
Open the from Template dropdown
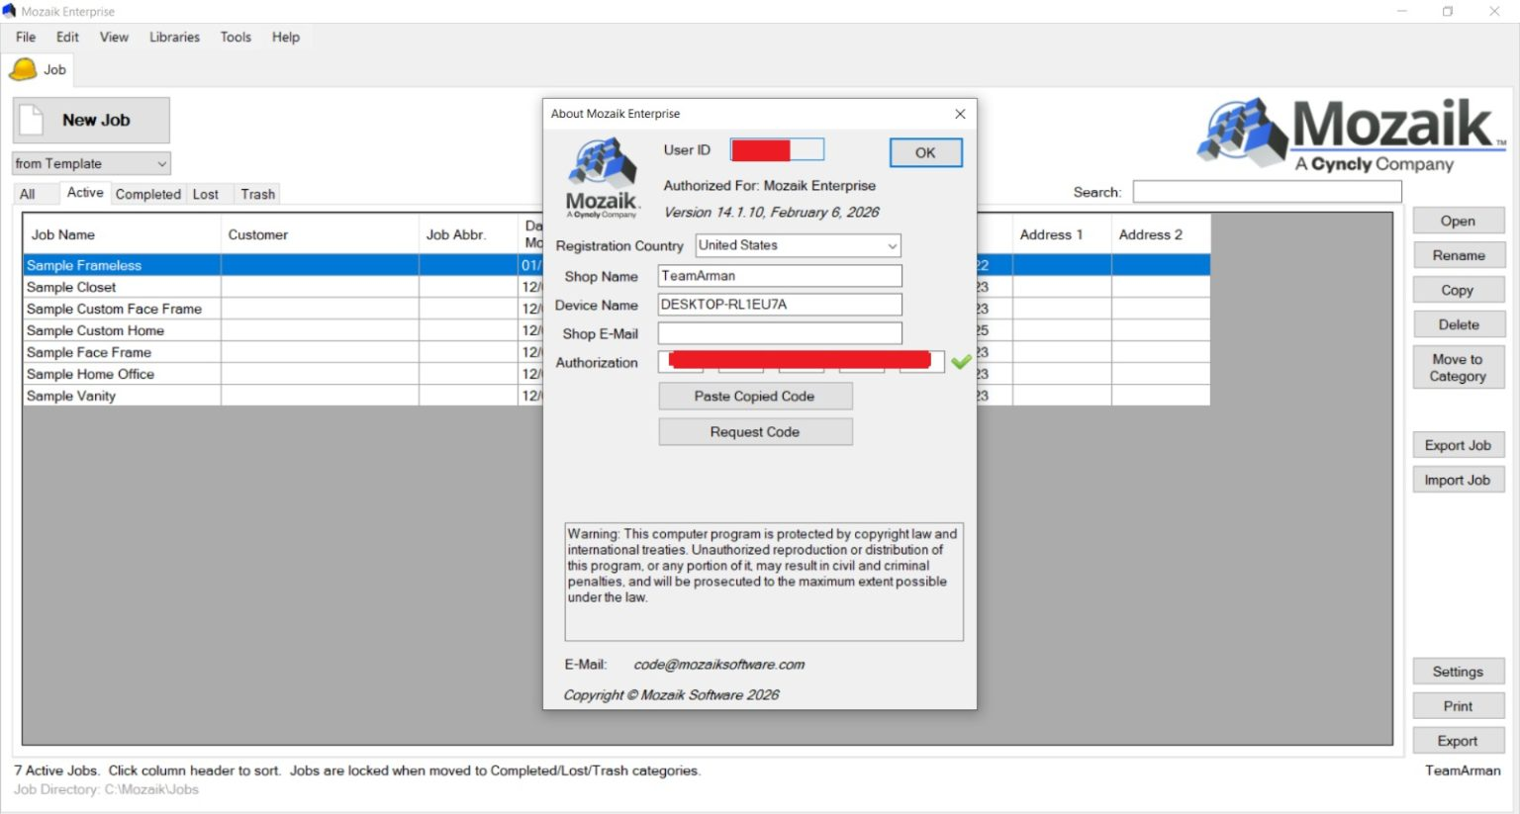pos(92,163)
